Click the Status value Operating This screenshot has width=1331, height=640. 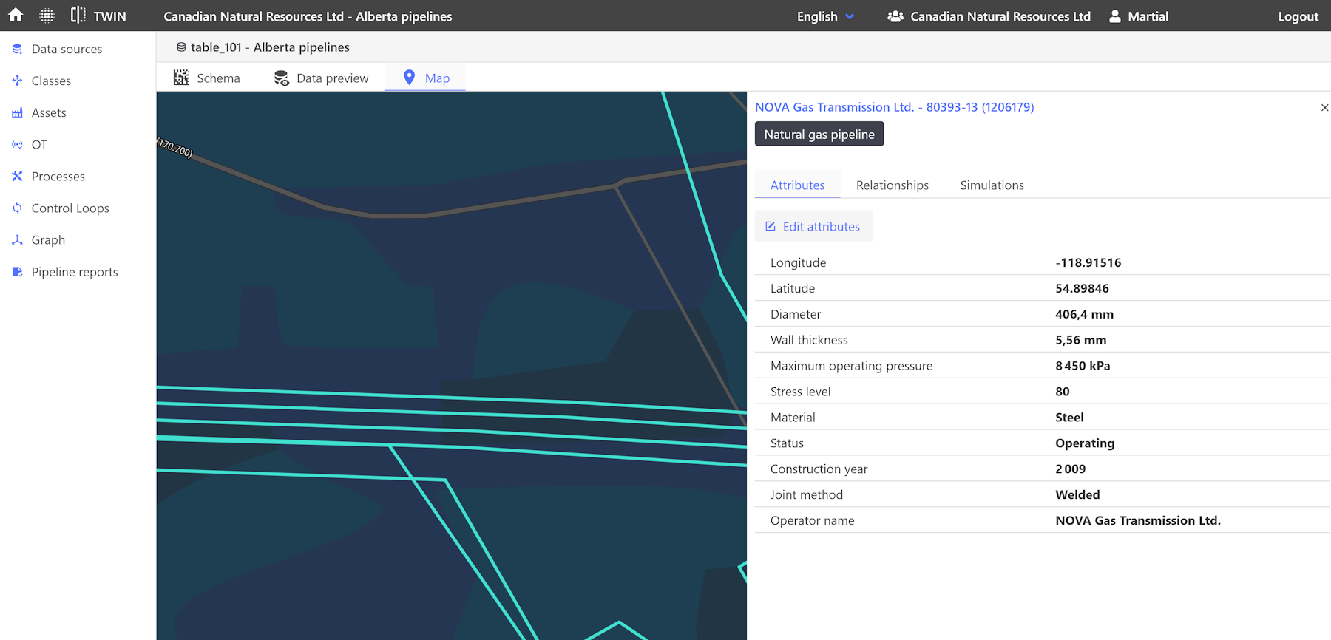tap(1085, 443)
